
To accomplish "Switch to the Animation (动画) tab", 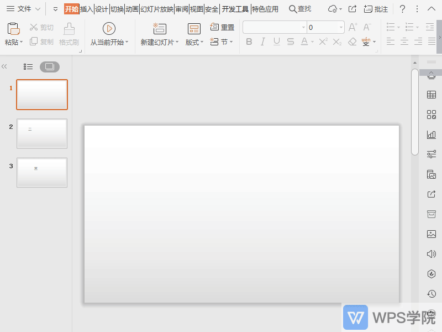I will pyautogui.click(x=132, y=9).
